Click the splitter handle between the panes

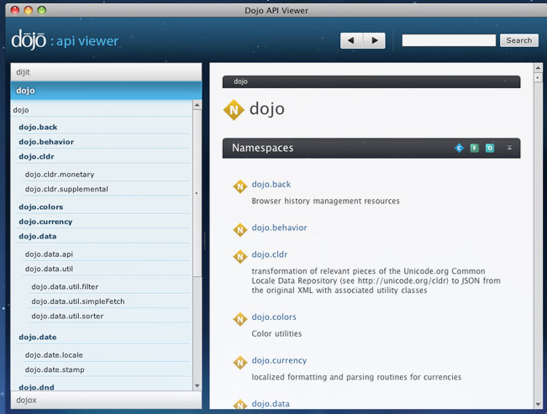tap(205, 241)
